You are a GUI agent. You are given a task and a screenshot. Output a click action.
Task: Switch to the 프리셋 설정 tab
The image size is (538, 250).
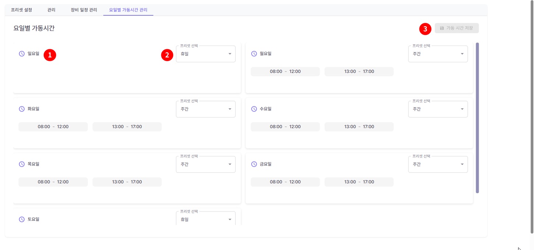tap(21, 10)
